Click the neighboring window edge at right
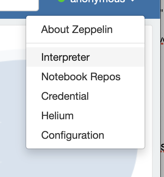Viewport: 164px width, 177px height. coord(162,87)
